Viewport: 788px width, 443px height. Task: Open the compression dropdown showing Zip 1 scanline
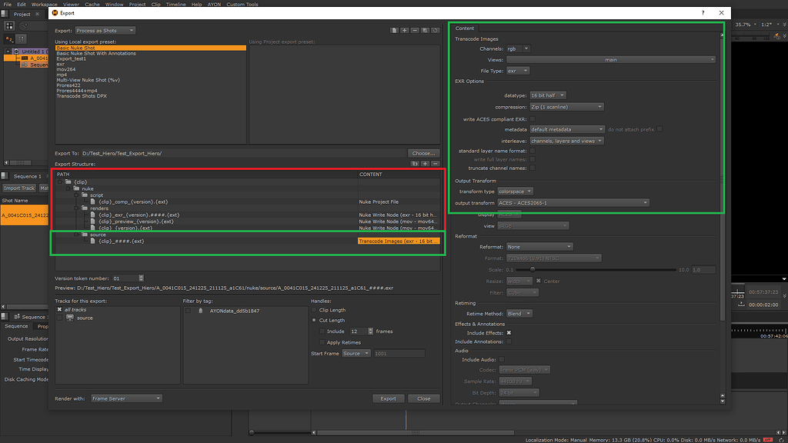point(566,106)
